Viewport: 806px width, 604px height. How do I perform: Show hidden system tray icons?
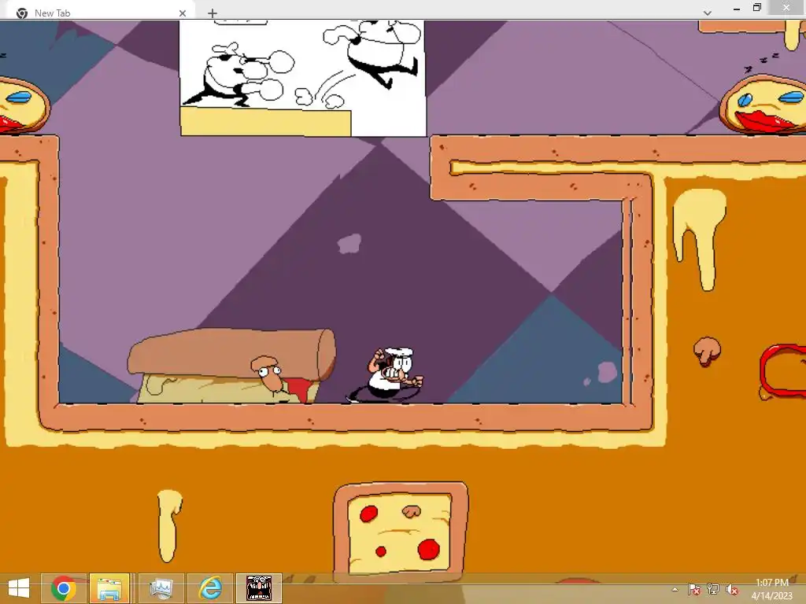click(675, 590)
